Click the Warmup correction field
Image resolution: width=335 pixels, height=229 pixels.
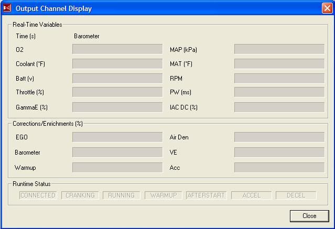(x=117, y=167)
